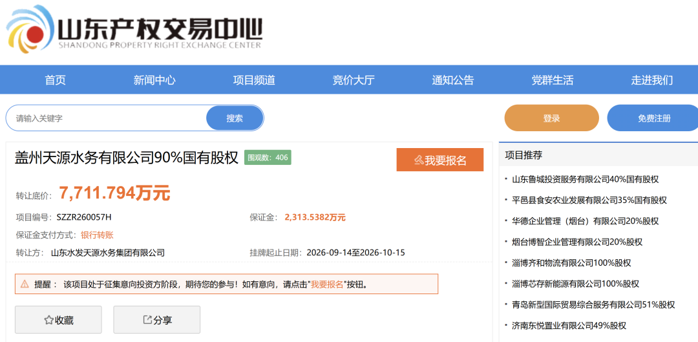Open 淄博齐和物流有限公司100%股权 project link

click(x=571, y=262)
